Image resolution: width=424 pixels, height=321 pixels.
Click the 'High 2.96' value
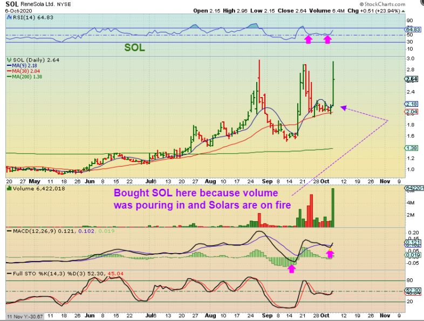coord(235,11)
